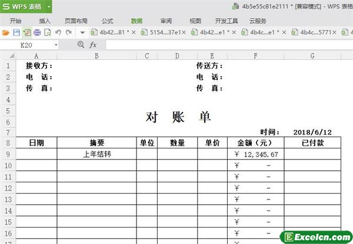Select row 16 header
This screenshot has width=353, height=244.
[8, 233]
